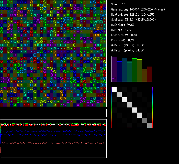Click the white top-left cell of the matrix
The width and height of the screenshot is (179, 164).
tap(114, 89)
